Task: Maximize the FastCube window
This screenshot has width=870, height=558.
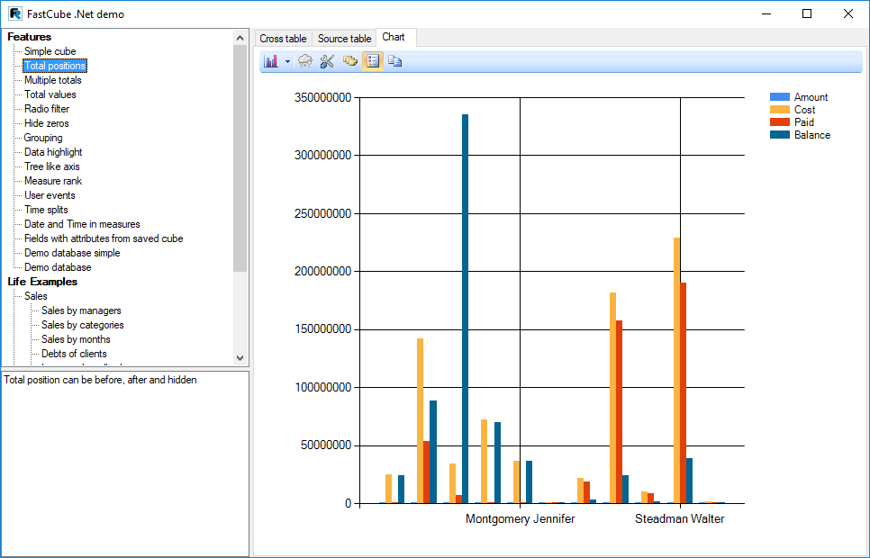Action: 807,13
